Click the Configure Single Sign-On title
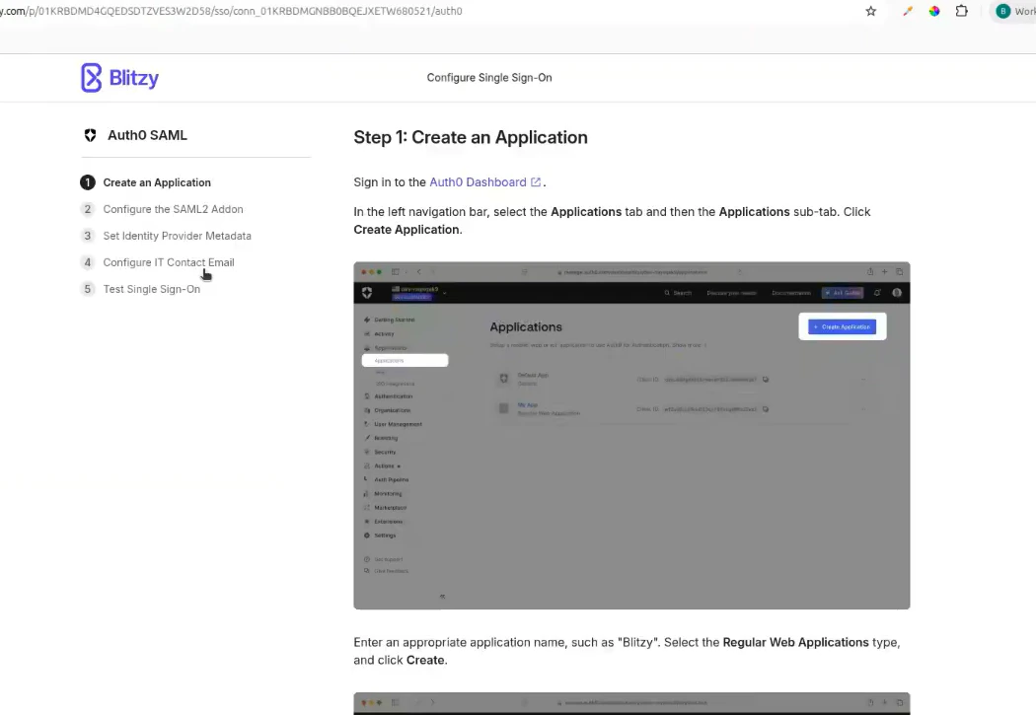The height and width of the screenshot is (715, 1036). 489,78
